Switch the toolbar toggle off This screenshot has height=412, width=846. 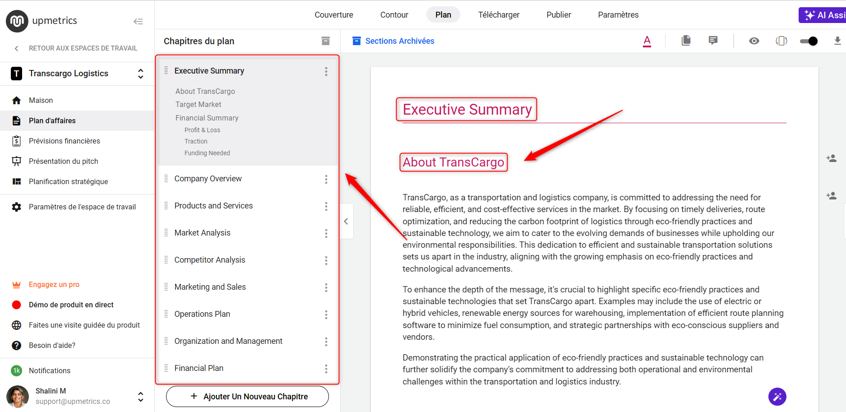coord(809,41)
